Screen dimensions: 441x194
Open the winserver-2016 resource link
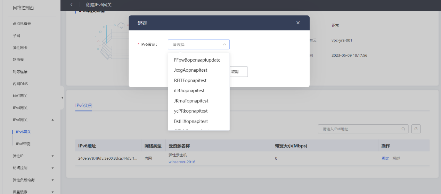(x=182, y=162)
